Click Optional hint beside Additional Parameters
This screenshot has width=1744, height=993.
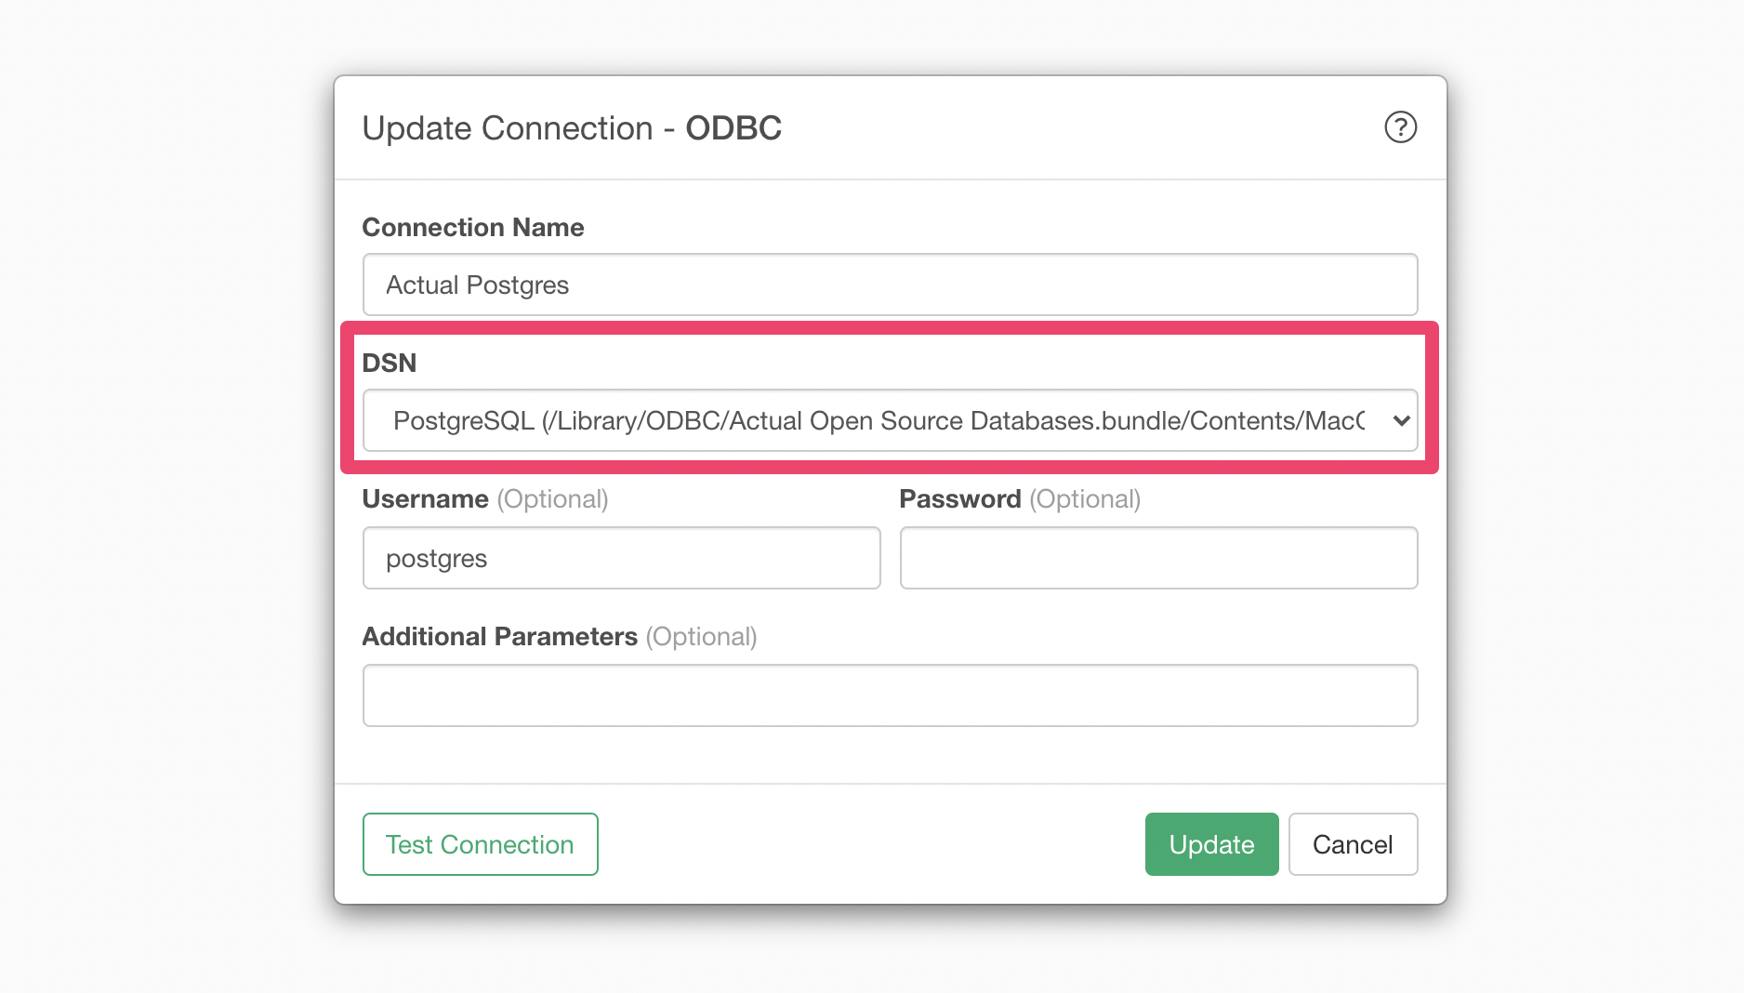tap(701, 637)
